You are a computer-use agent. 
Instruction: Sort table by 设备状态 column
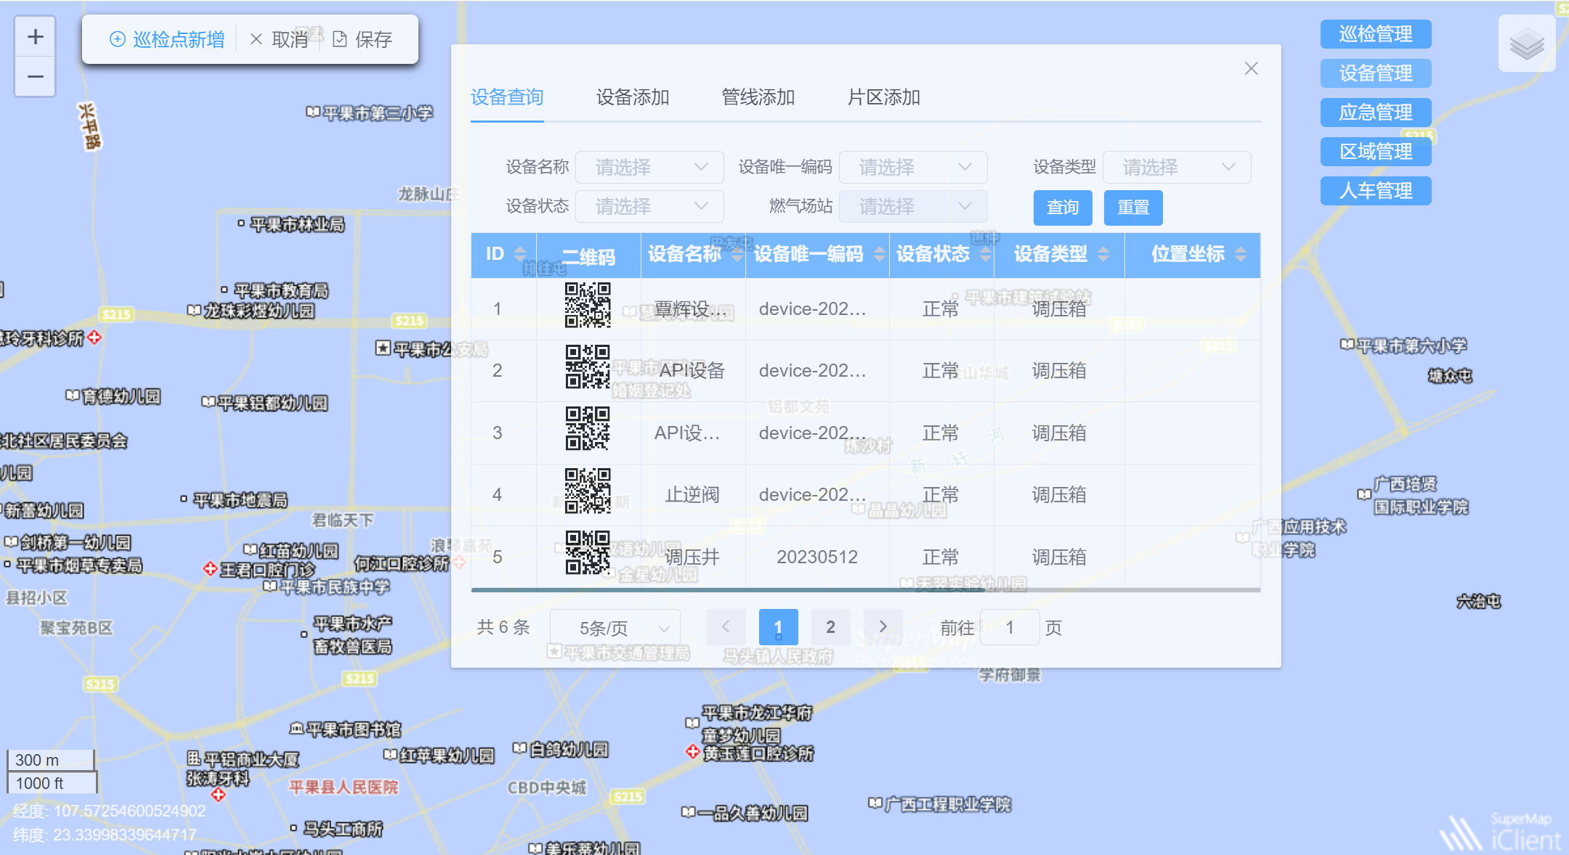point(986,254)
